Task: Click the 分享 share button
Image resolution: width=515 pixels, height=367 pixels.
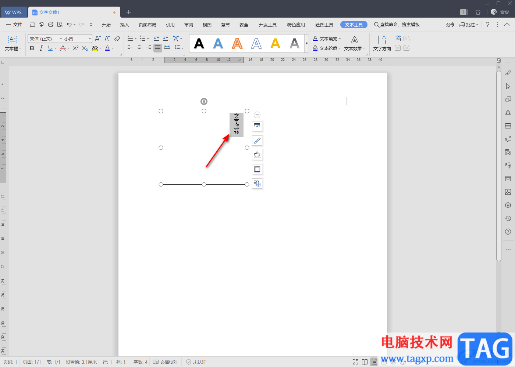Action: 451,25
